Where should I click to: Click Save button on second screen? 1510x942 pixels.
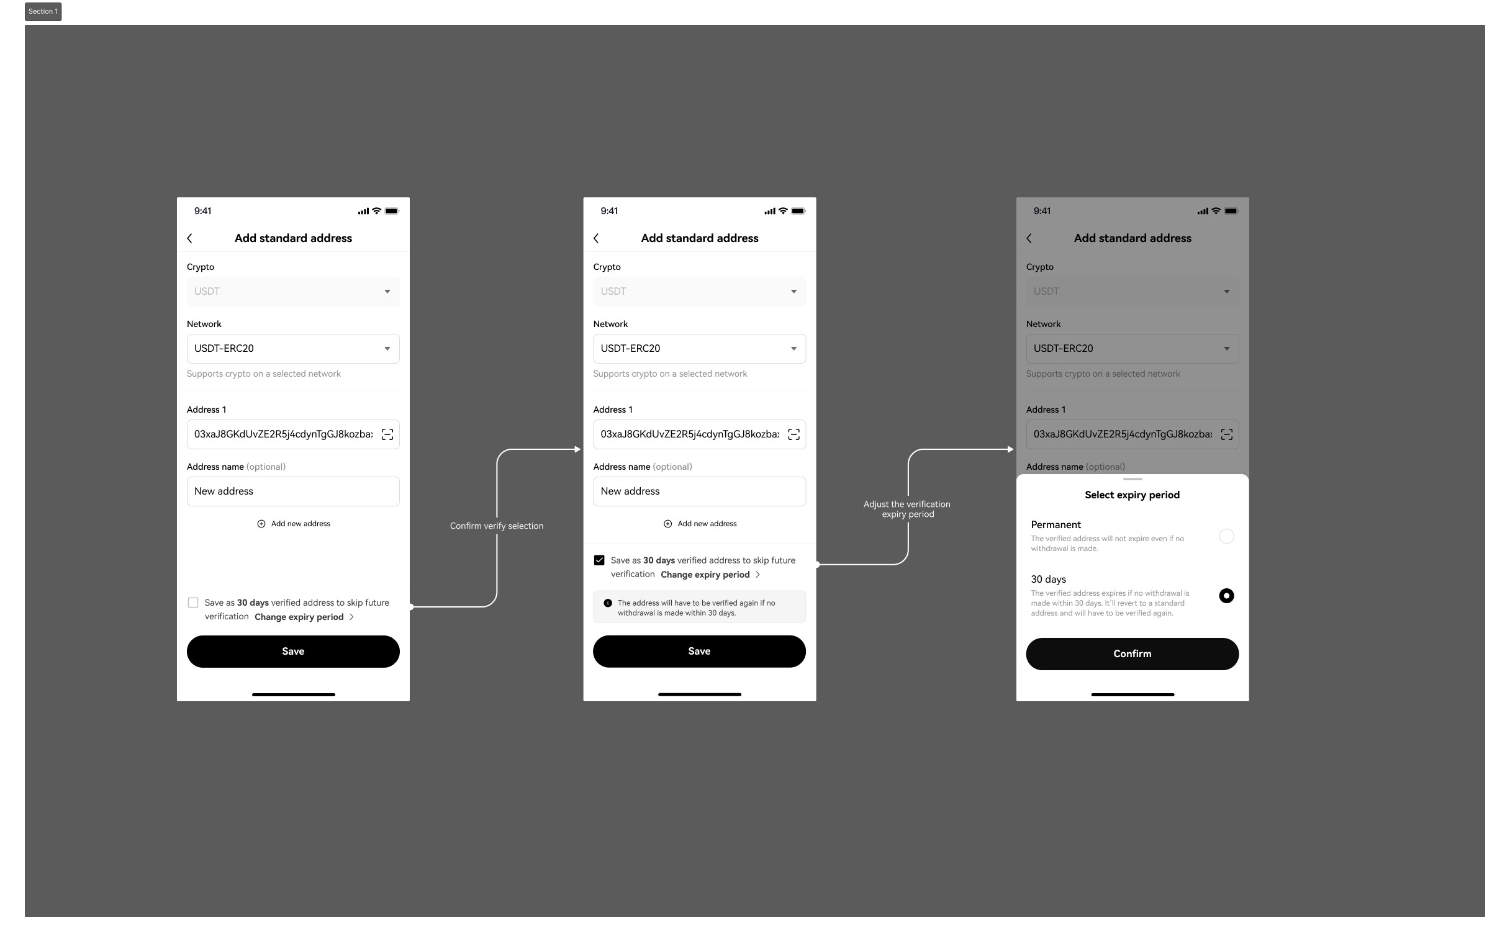(698, 650)
